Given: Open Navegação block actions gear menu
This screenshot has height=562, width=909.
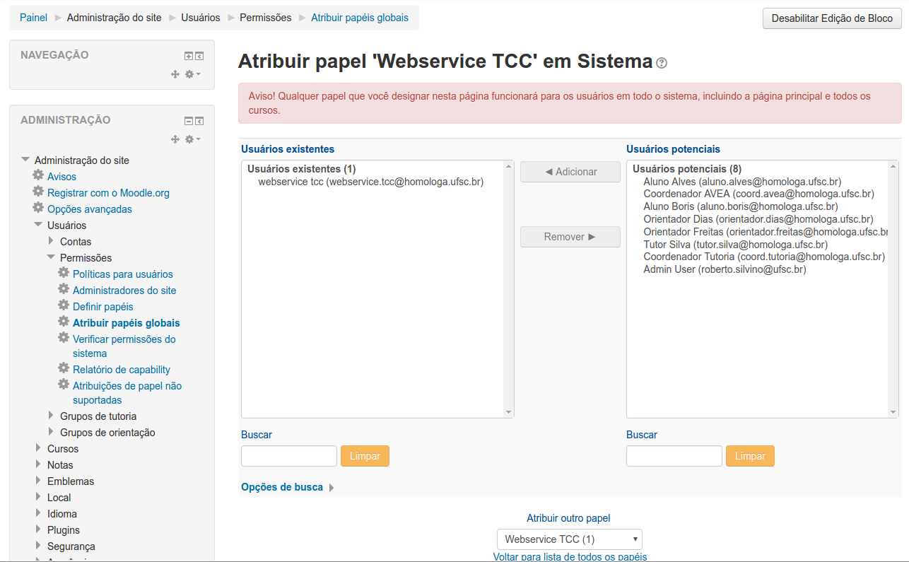Looking at the screenshot, I should click(x=192, y=74).
